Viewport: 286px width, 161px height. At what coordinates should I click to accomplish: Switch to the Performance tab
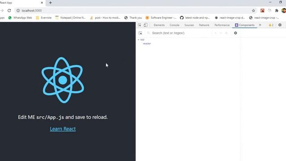[222, 25]
